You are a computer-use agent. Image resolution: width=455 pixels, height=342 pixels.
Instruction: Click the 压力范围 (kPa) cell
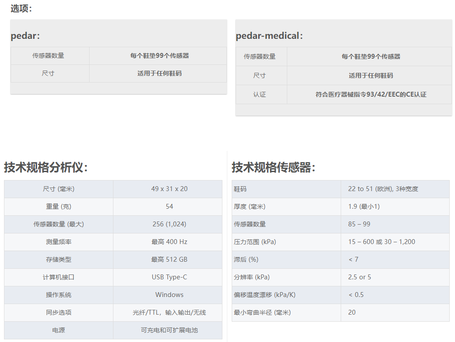(x=286, y=242)
